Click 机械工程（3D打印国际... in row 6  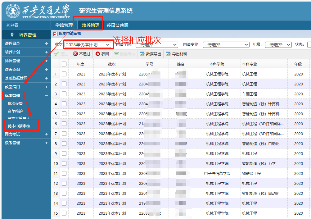pyautogui.click(x=263, y=124)
